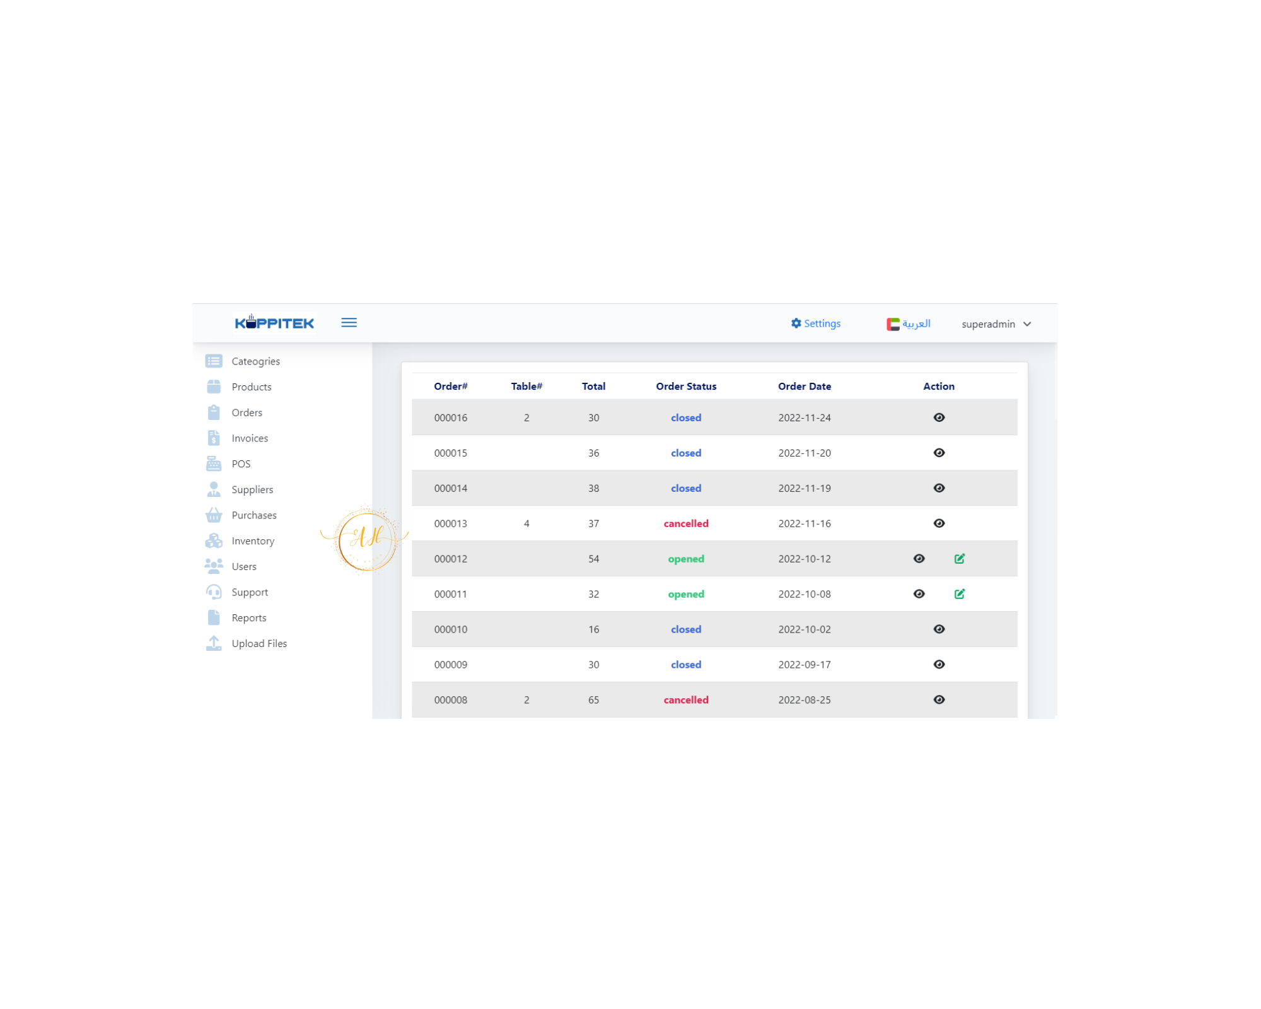1261x1009 pixels.
Task: Open the Settings link
Action: (822, 324)
